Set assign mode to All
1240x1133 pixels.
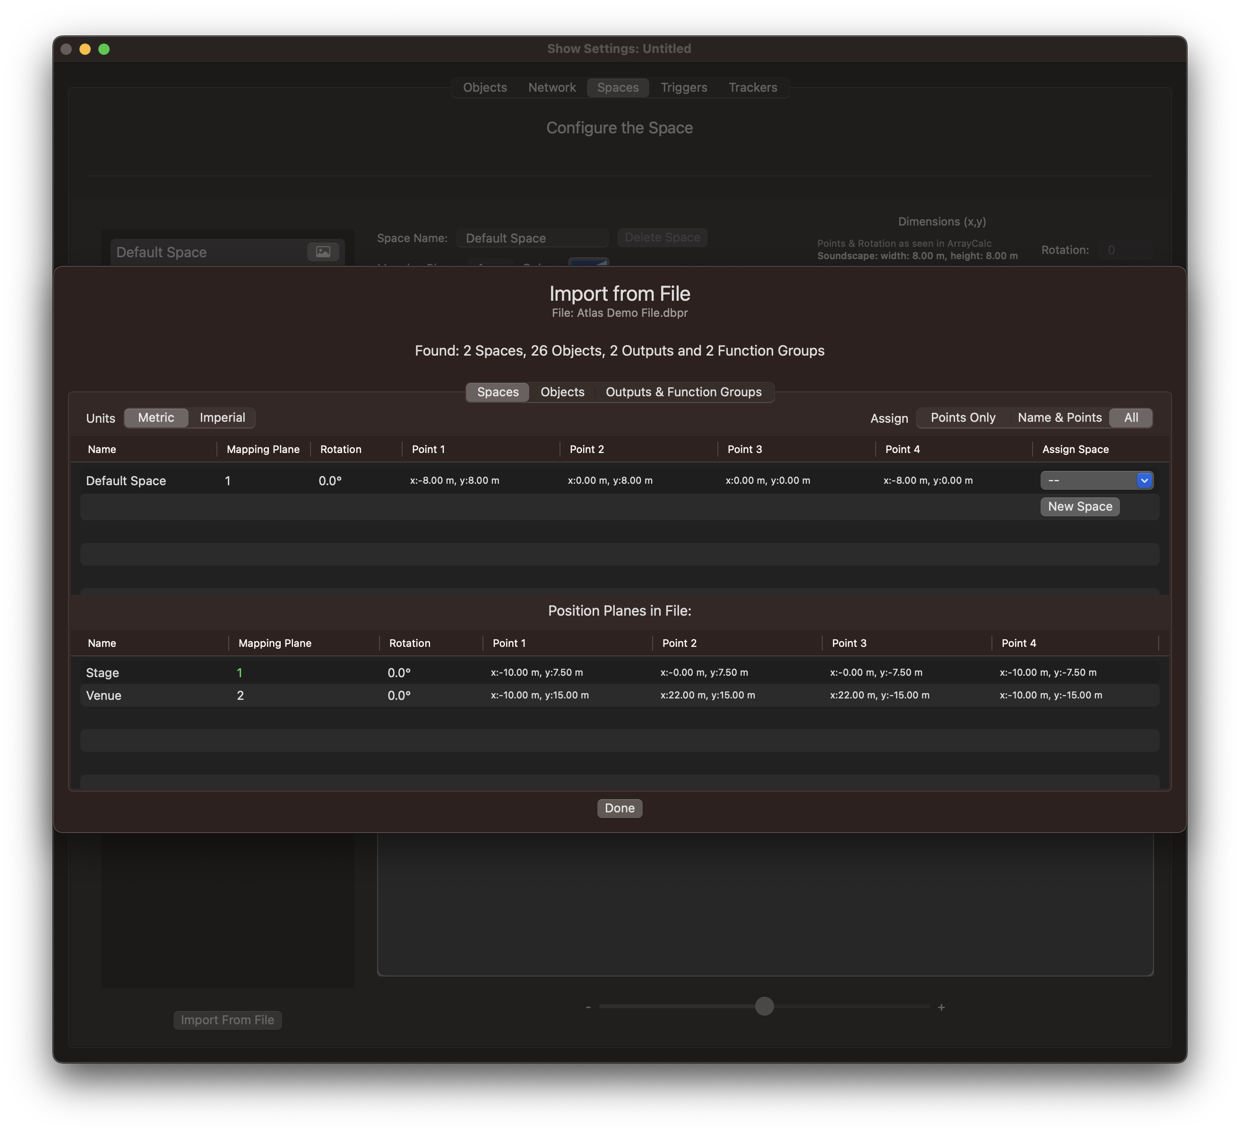(x=1130, y=417)
